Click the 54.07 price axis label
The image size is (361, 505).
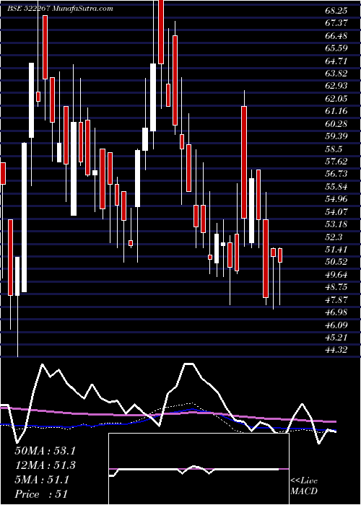(x=336, y=212)
